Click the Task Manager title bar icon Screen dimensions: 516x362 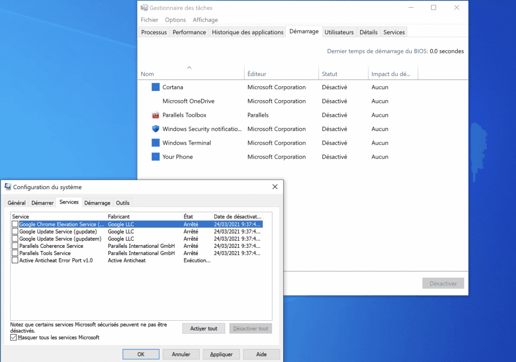pyautogui.click(x=144, y=8)
